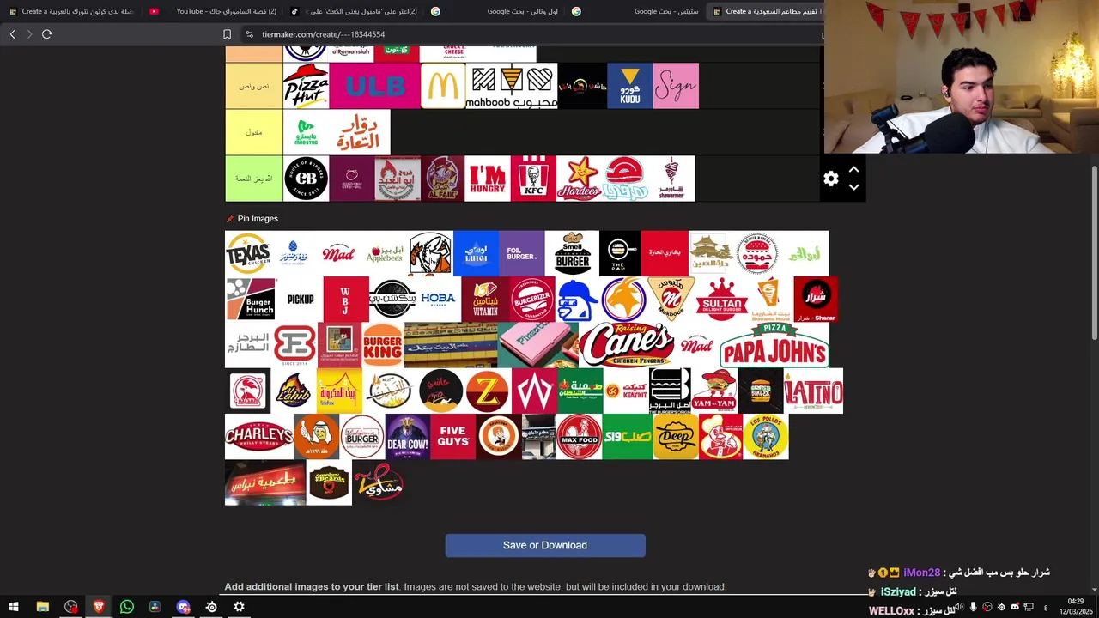This screenshot has height=618, width=1099.
Task: Click Save or Download button
Action: 545,545
